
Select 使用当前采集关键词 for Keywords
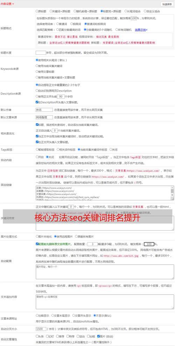point(37,66)
